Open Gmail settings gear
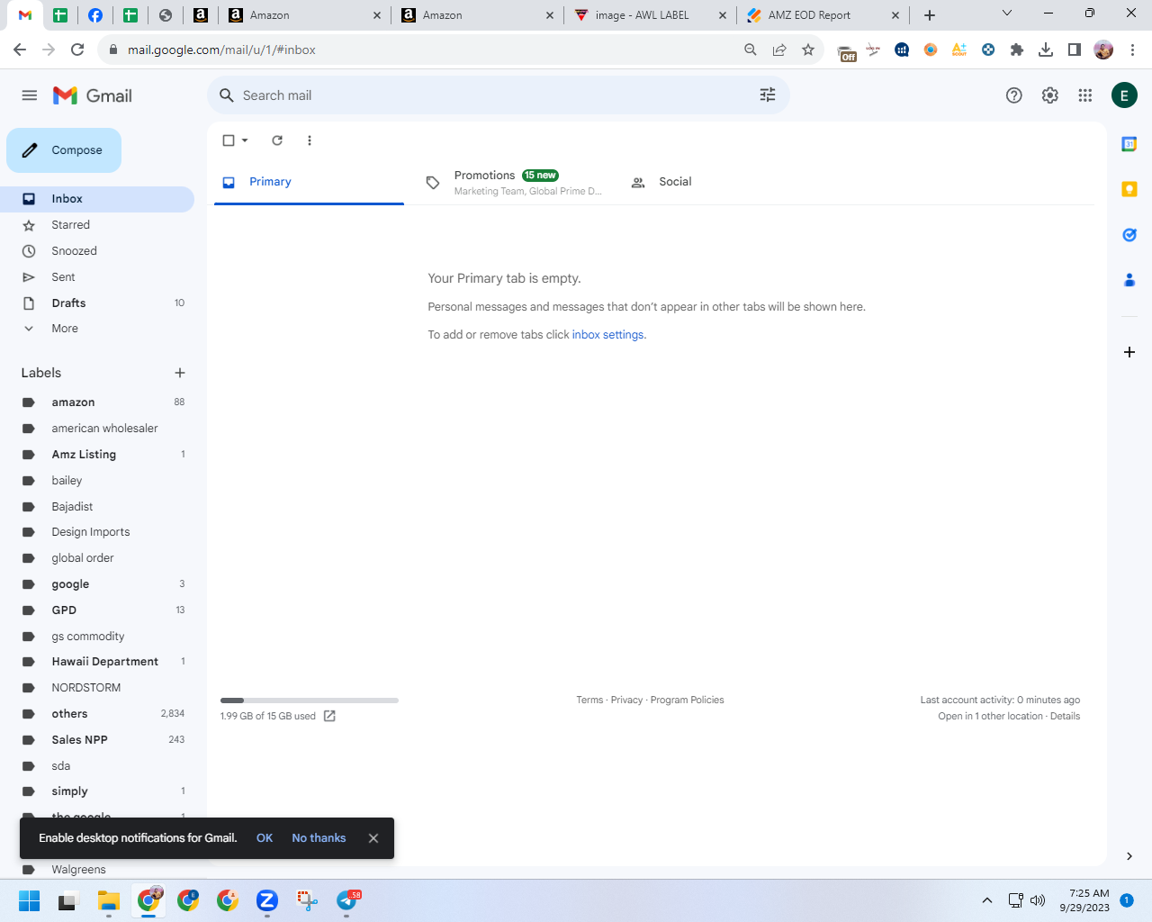1152x922 pixels. pos(1050,95)
